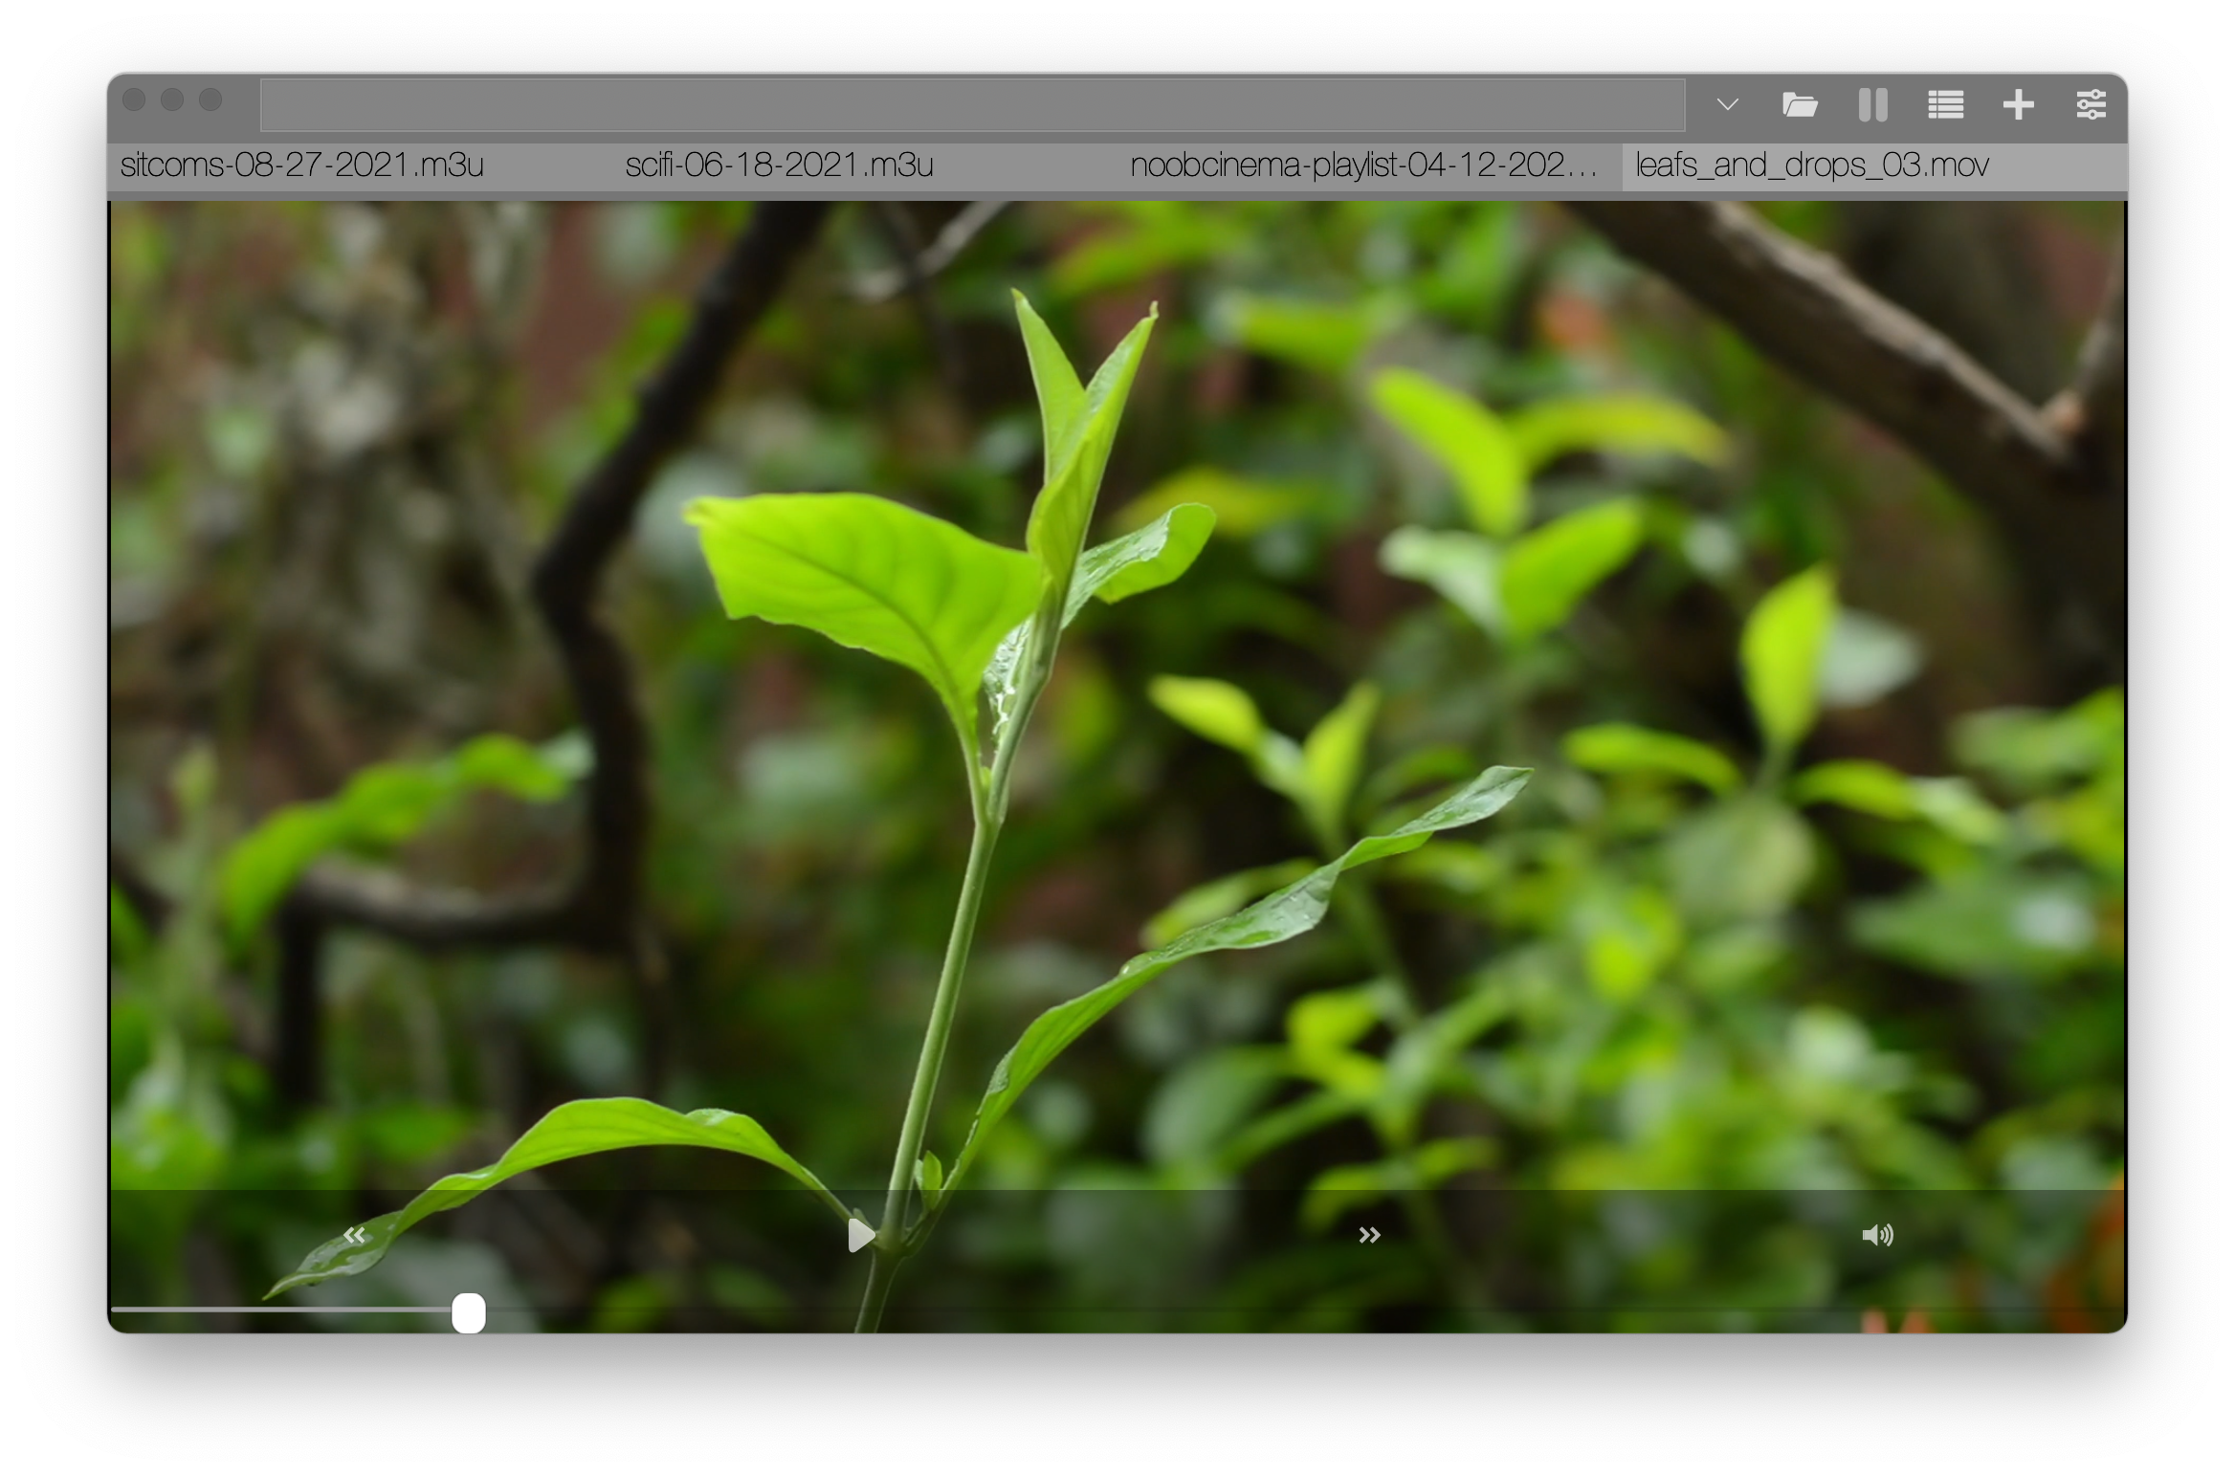The height and width of the screenshot is (1475, 2235).
Task: Minimize the player window
Action: click(x=172, y=99)
